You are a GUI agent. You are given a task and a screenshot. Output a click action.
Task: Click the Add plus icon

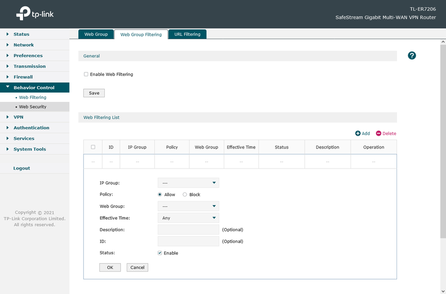pos(357,133)
